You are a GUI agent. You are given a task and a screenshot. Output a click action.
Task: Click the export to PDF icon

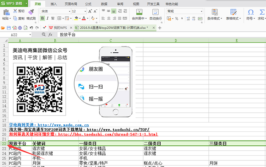point(14,28)
